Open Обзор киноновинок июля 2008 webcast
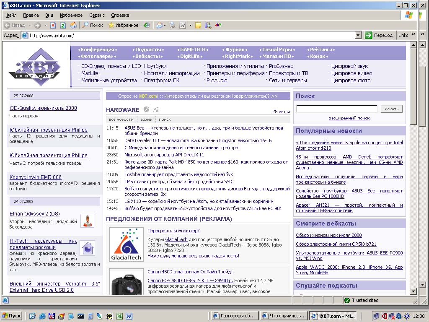 click(x=329, y=235)
